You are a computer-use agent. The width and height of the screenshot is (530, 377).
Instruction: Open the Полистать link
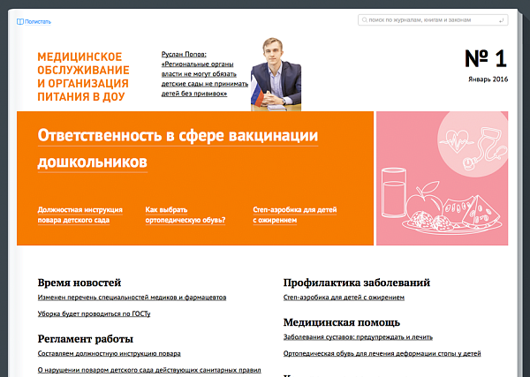click(x=37, y=21)
